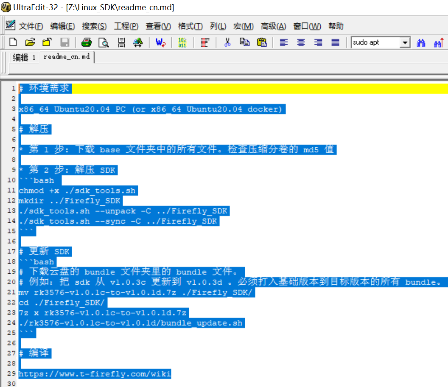The height and width of the screenshot is (387, 448).
Task: Click the red column-lines toolbar icon
Action: coord(205,42)
